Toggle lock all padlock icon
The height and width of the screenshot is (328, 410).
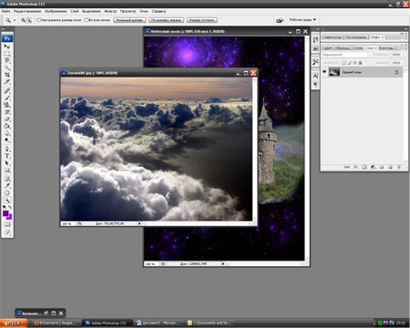[360, 63]
